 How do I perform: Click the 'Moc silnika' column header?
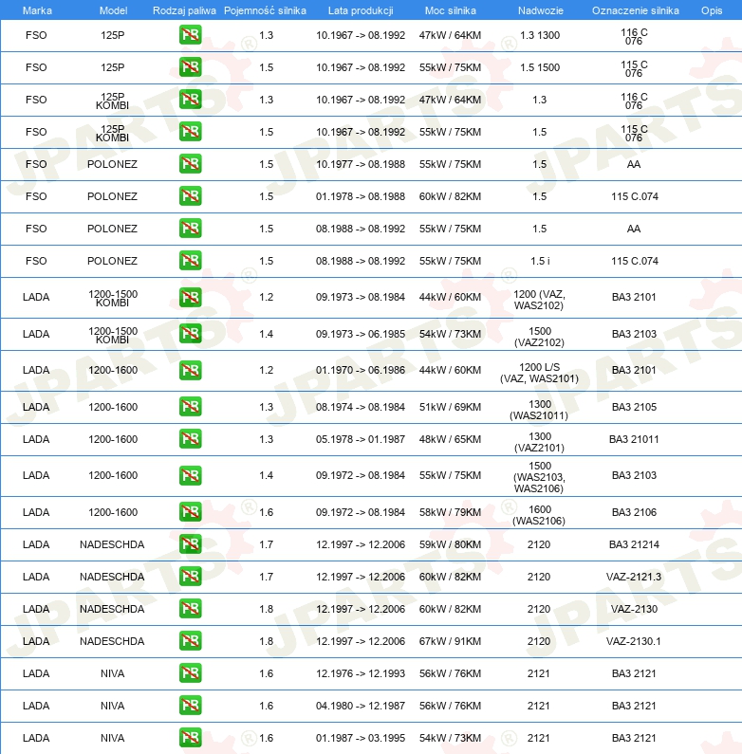[x=451, y=10]
